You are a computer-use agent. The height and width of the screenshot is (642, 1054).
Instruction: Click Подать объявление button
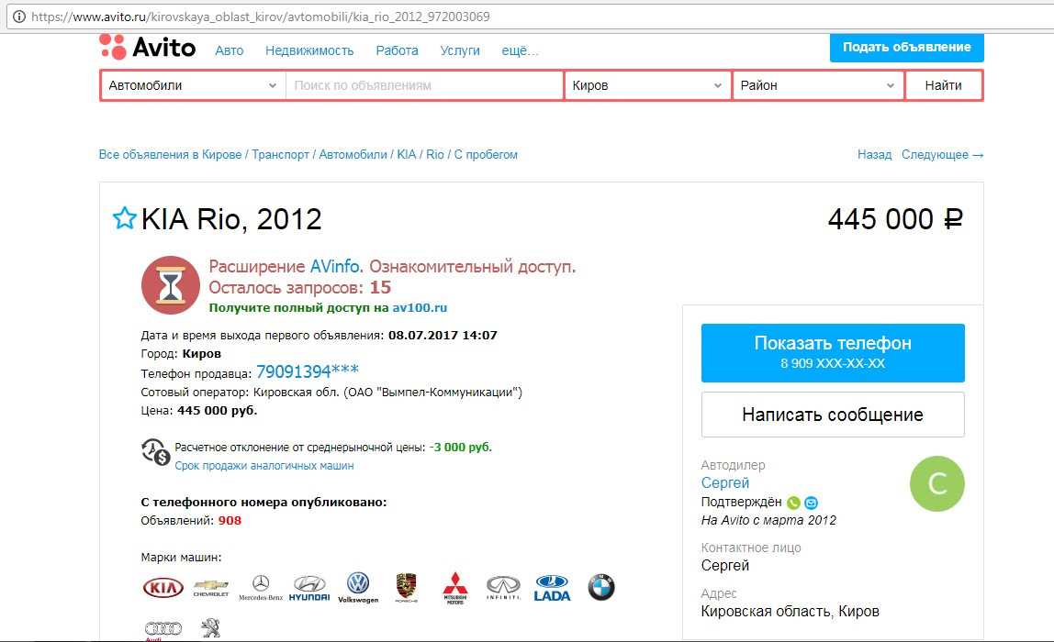(x=907, y=47)
